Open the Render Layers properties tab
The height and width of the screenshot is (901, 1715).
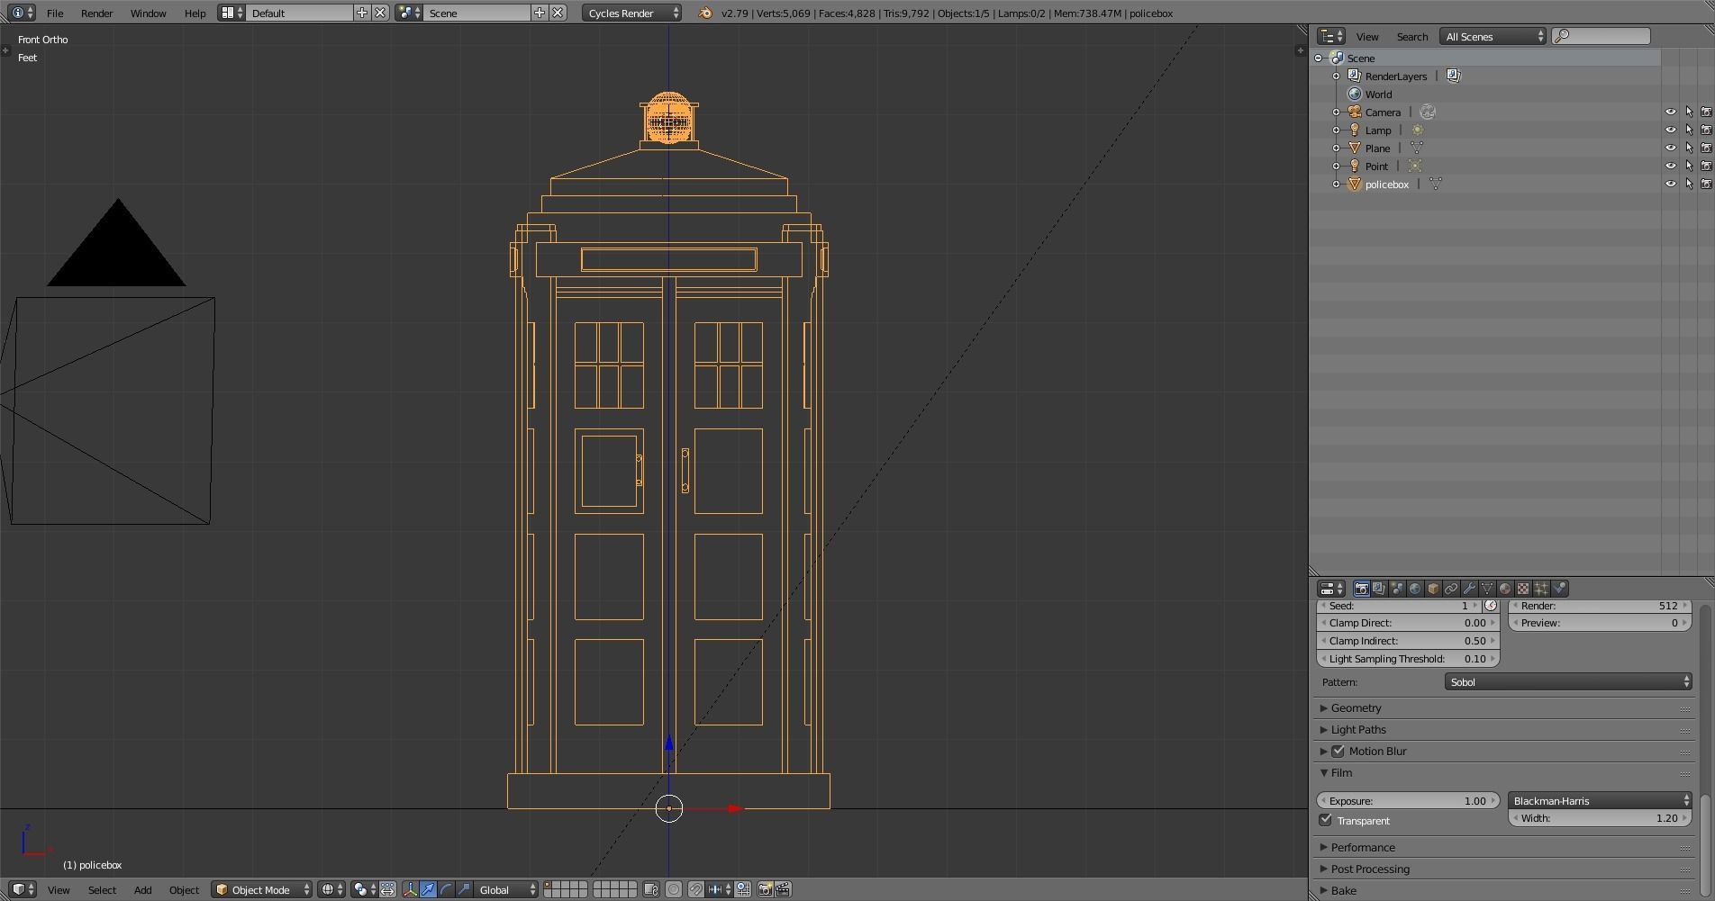(1379, 589)
